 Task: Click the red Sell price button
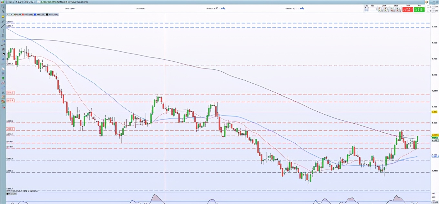tap(408, 10)
